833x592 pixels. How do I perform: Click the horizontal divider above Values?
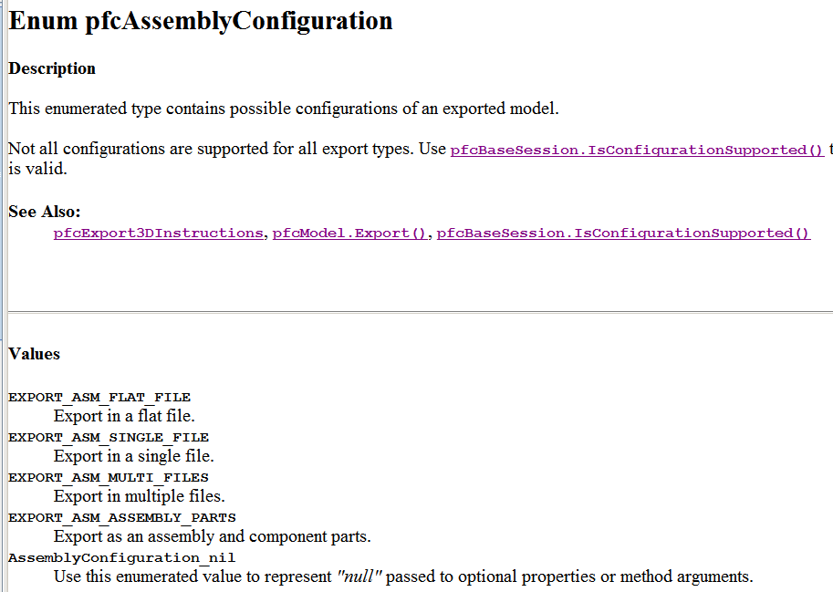pos(421,312)
